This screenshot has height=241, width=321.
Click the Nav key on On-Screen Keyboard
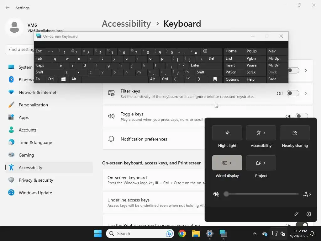pos(277,51)
